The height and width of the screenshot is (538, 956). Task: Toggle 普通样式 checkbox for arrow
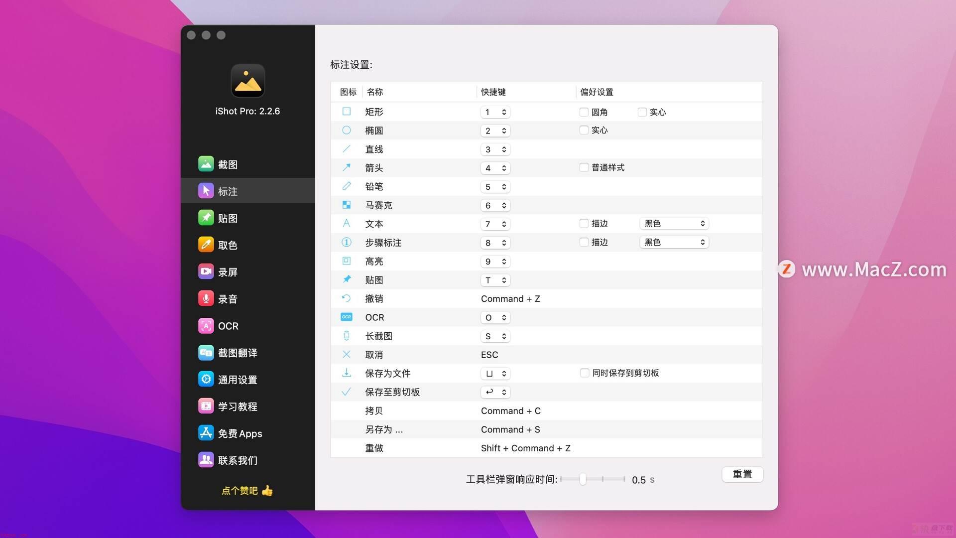pos(584,167)
